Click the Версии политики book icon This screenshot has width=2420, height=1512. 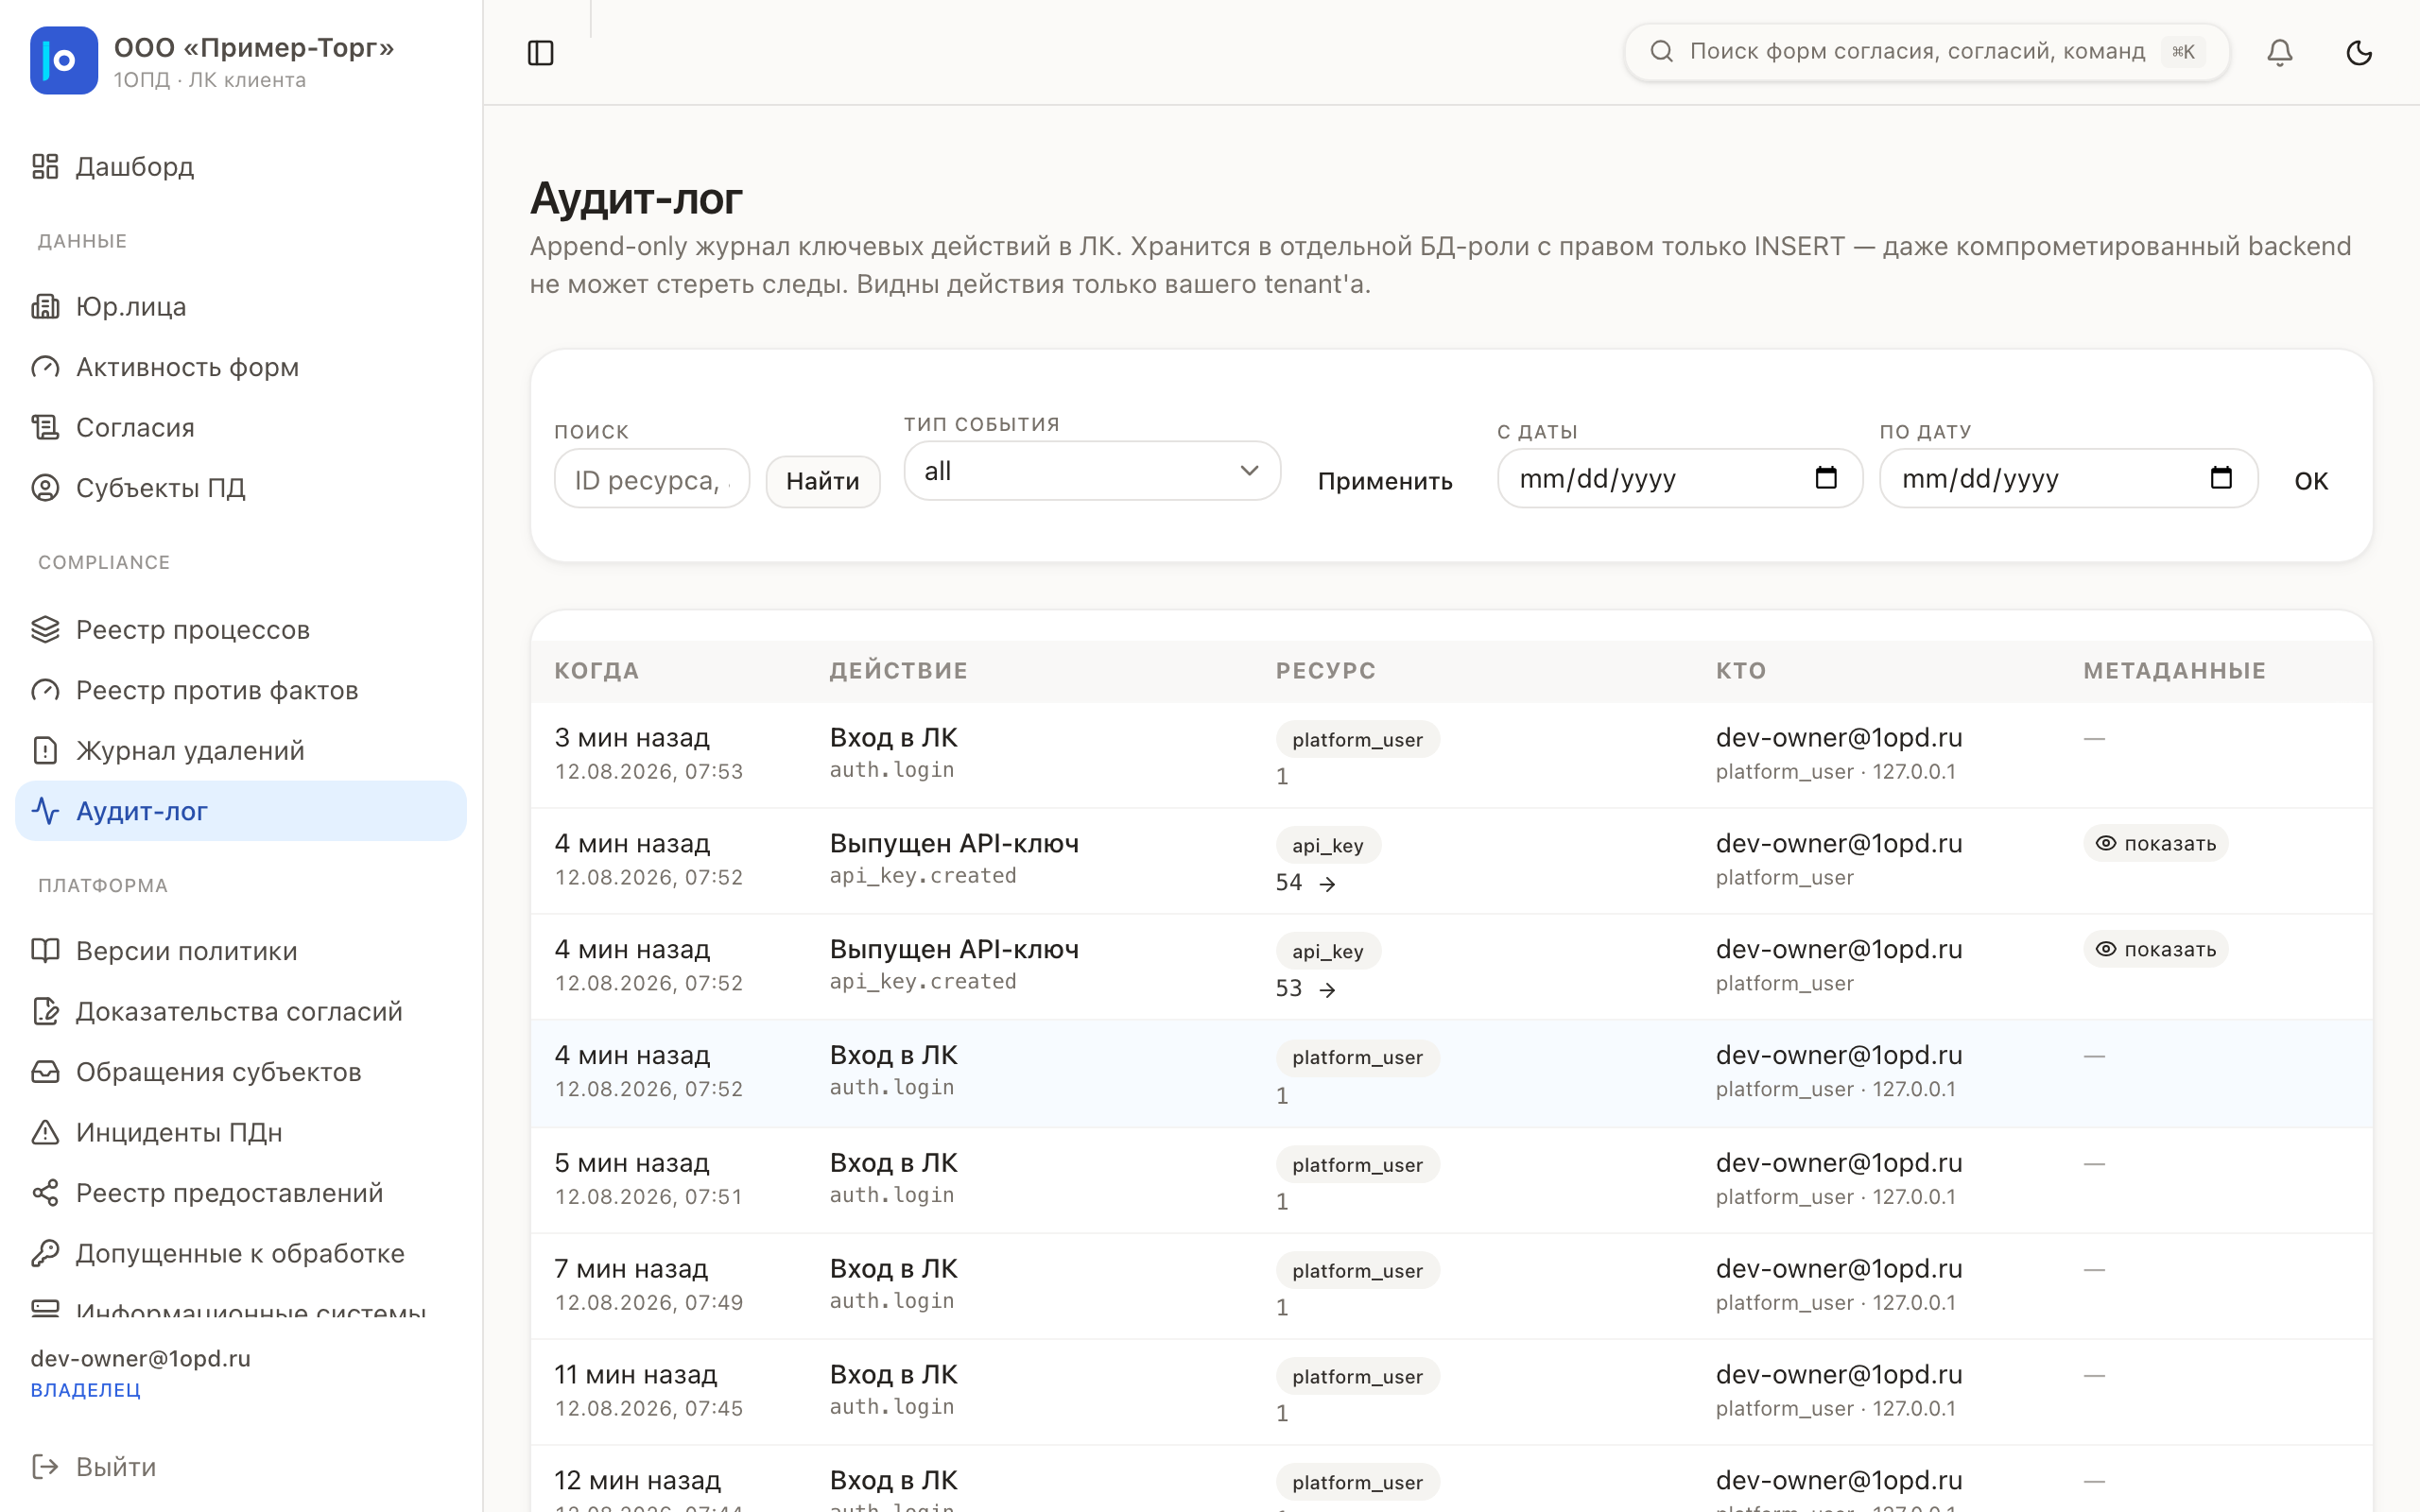(x=45, y=950)
